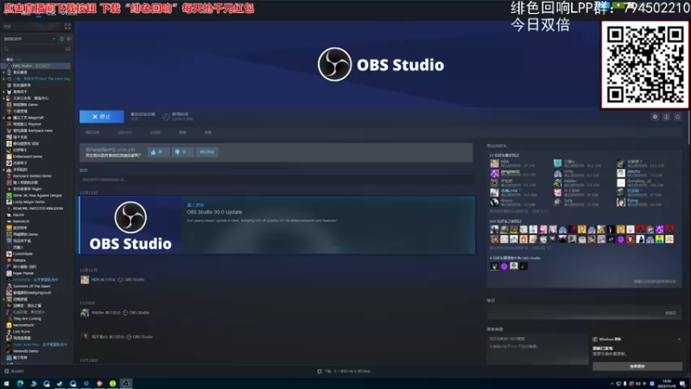Open the games and software filter dropdown
The height and width of the screenshot is (389, 691).
[x=29, y=39]
